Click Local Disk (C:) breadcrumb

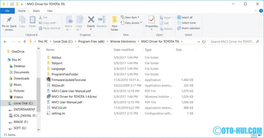63,41
